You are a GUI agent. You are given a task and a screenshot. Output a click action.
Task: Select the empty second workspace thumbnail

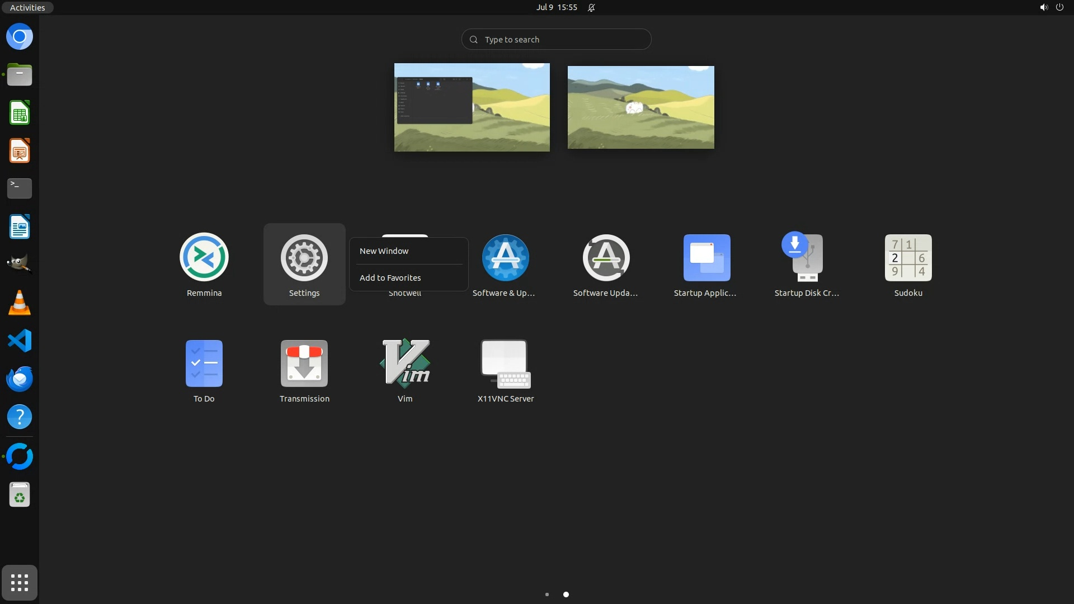point(640,107)
